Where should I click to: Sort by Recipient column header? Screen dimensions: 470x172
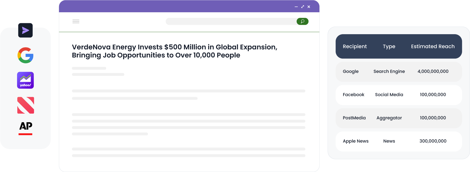tap(355, 46)
